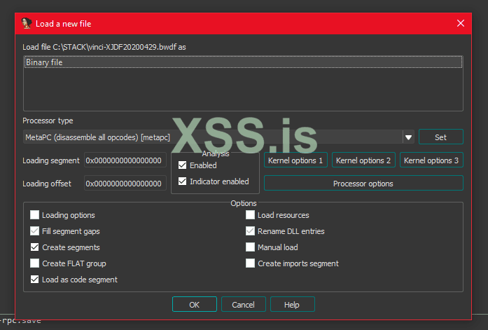Enable the Loading options checkbox
The image size is (488, 330).
click(34, 215)
